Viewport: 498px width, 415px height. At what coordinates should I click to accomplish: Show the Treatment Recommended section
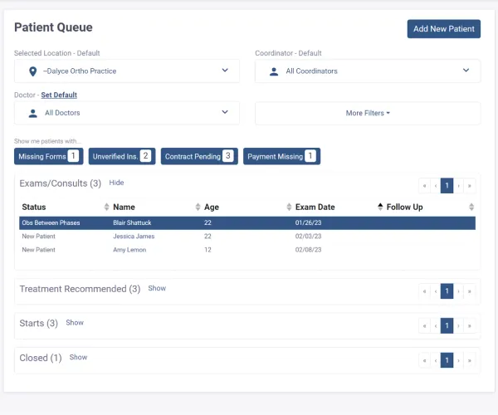pos(157,288)
